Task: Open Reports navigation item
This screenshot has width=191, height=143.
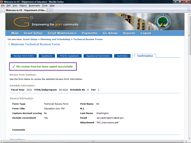Action: coord(129,33)
